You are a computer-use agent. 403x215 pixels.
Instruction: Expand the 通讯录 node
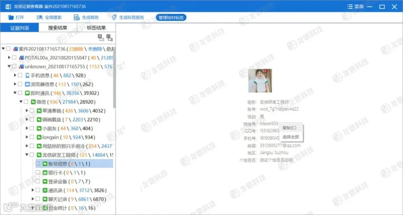(x=33, y=190)
